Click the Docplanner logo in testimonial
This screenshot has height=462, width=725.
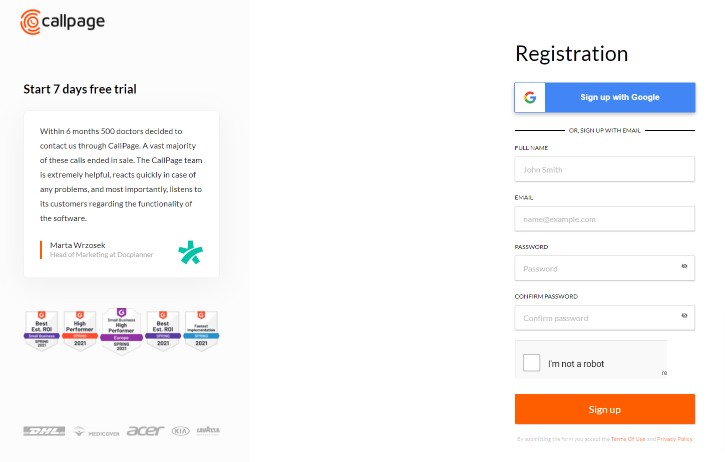click(x=191, y=252)
